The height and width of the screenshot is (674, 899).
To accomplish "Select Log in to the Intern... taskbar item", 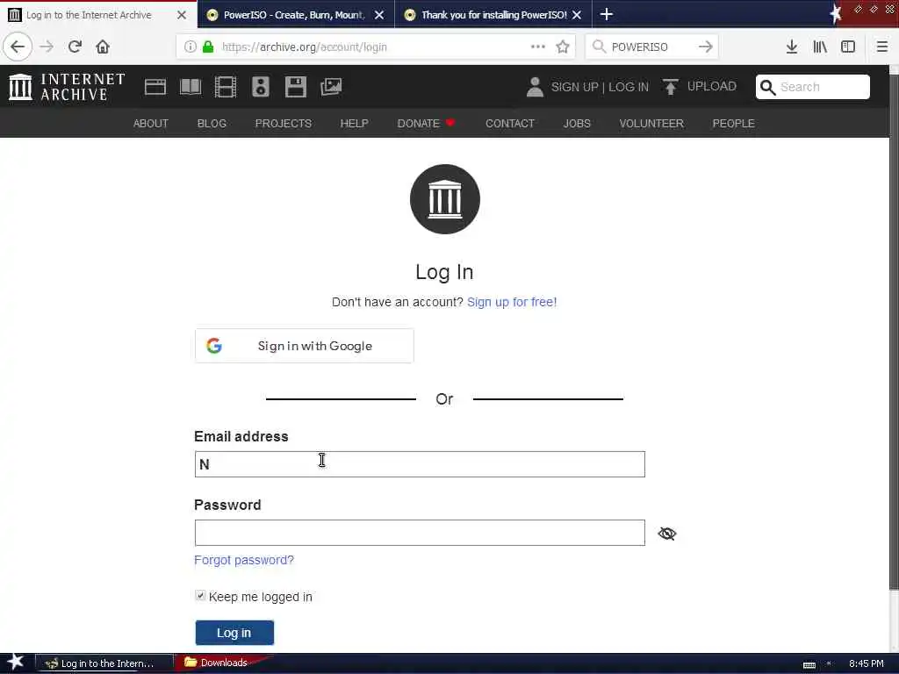I will (x=104, y=663).
